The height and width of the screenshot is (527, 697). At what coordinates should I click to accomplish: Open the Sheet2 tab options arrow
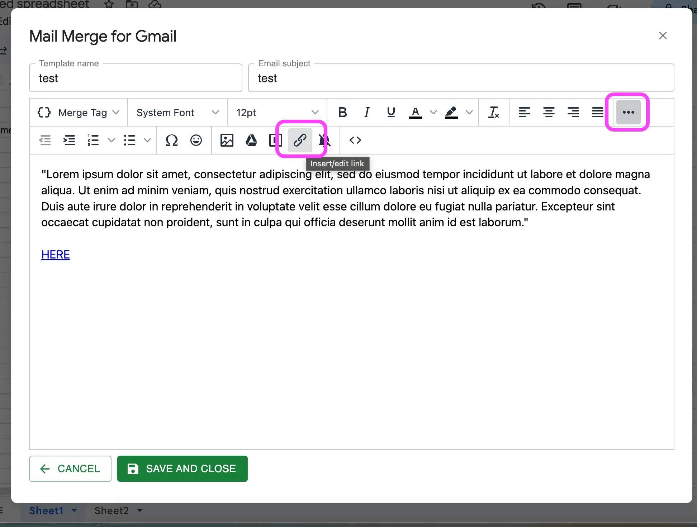140,511
